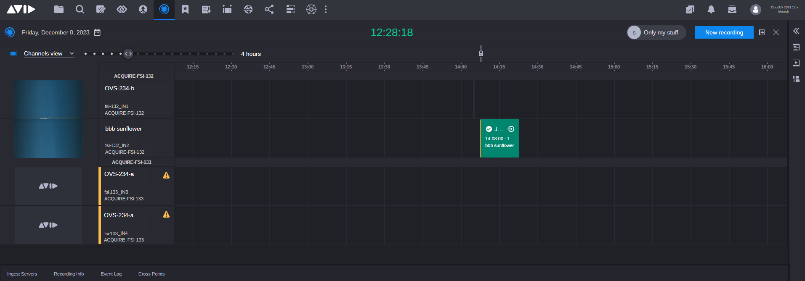
Task: Open the Channels view dropdown
Action: [x=48, y=54]
